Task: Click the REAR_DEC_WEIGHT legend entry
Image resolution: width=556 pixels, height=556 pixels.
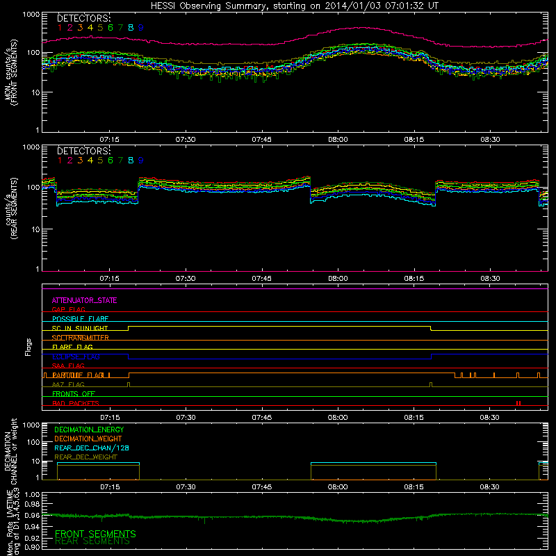Action: pos(85,457)
